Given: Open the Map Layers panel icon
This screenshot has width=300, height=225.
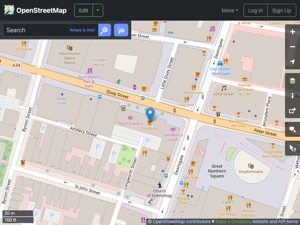Looking at the screenshot, I should pyautogui.click(x=292, y=80).
